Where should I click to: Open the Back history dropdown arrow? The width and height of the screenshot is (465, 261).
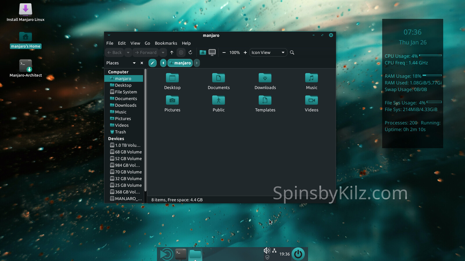click(128, 52)
